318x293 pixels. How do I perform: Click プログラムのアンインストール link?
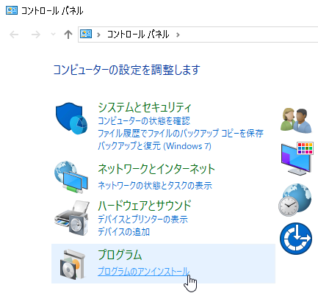pos(144,272)
